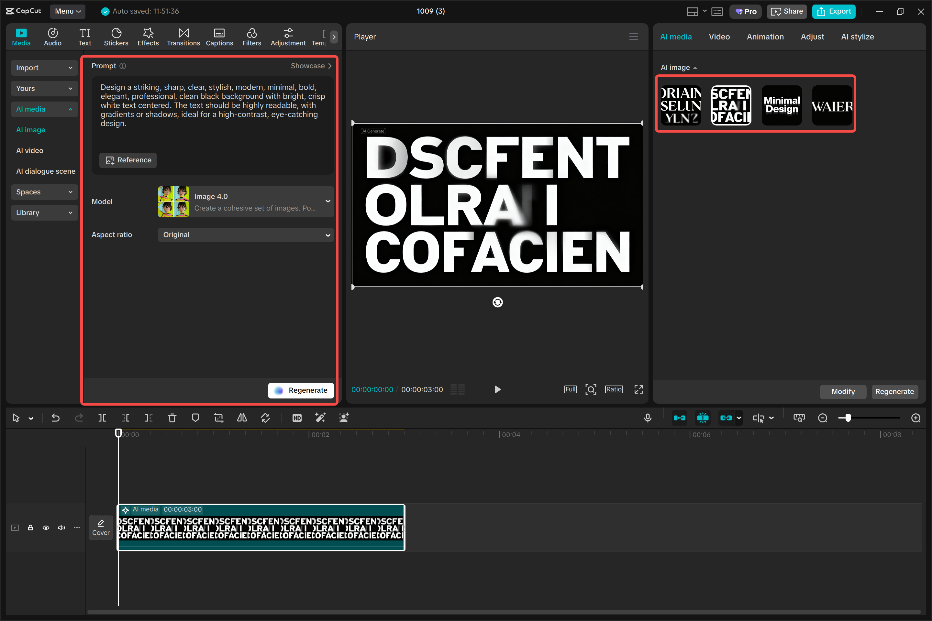Click the Export button

click(x=834, y=11)
